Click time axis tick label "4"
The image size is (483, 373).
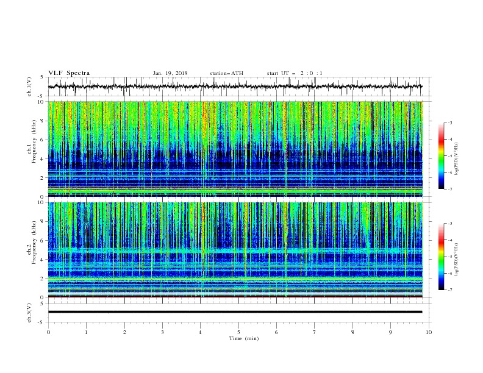coord(200,332)
